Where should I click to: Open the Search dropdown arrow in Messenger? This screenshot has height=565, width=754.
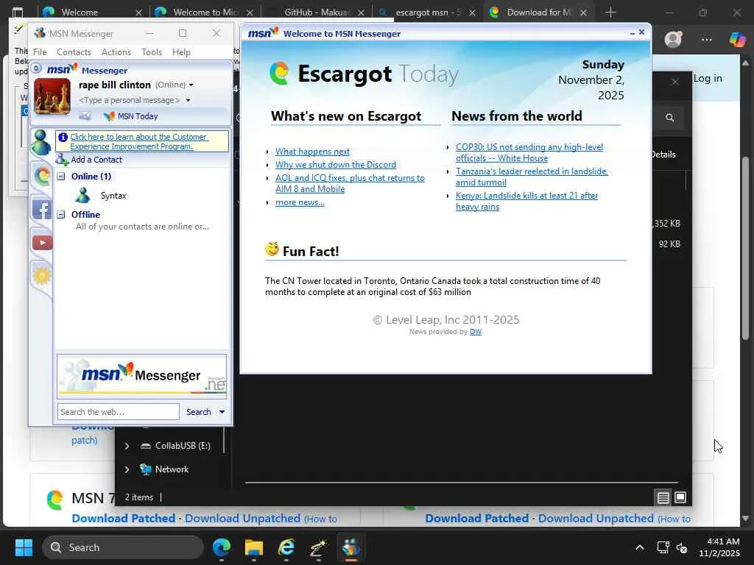coord(222,412)
